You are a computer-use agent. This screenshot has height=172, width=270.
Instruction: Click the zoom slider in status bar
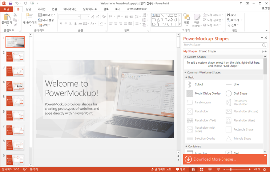[x=237, y=169]
